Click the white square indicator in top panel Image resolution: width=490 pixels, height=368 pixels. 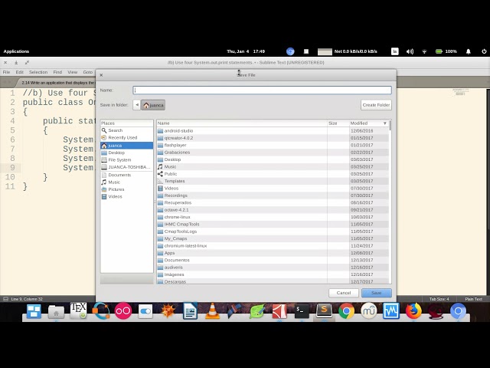[306, 51]
